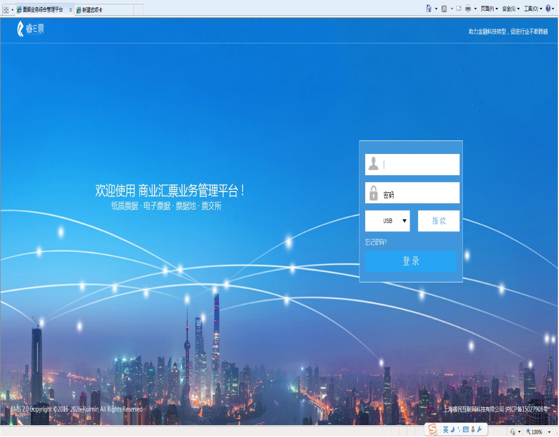Click the 忘记密码? link
Image resolution: width=559 pixels, height=437 pixels.
tap(376, 242)
